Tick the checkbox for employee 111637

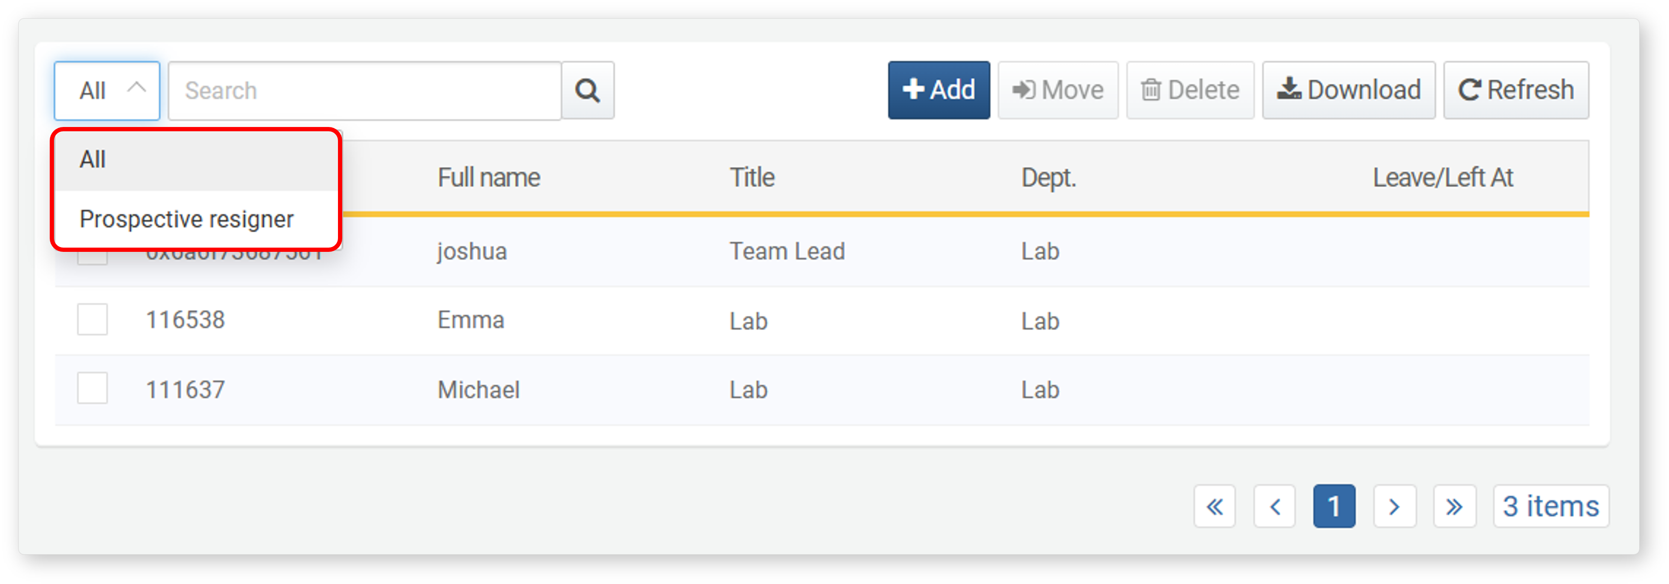point(93,389)
